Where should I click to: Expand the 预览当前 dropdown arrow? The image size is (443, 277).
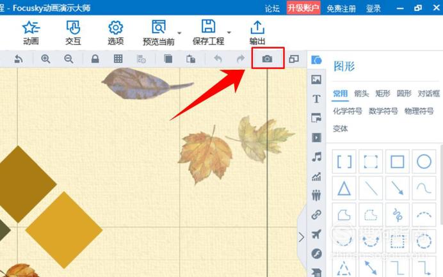[179, 33]
